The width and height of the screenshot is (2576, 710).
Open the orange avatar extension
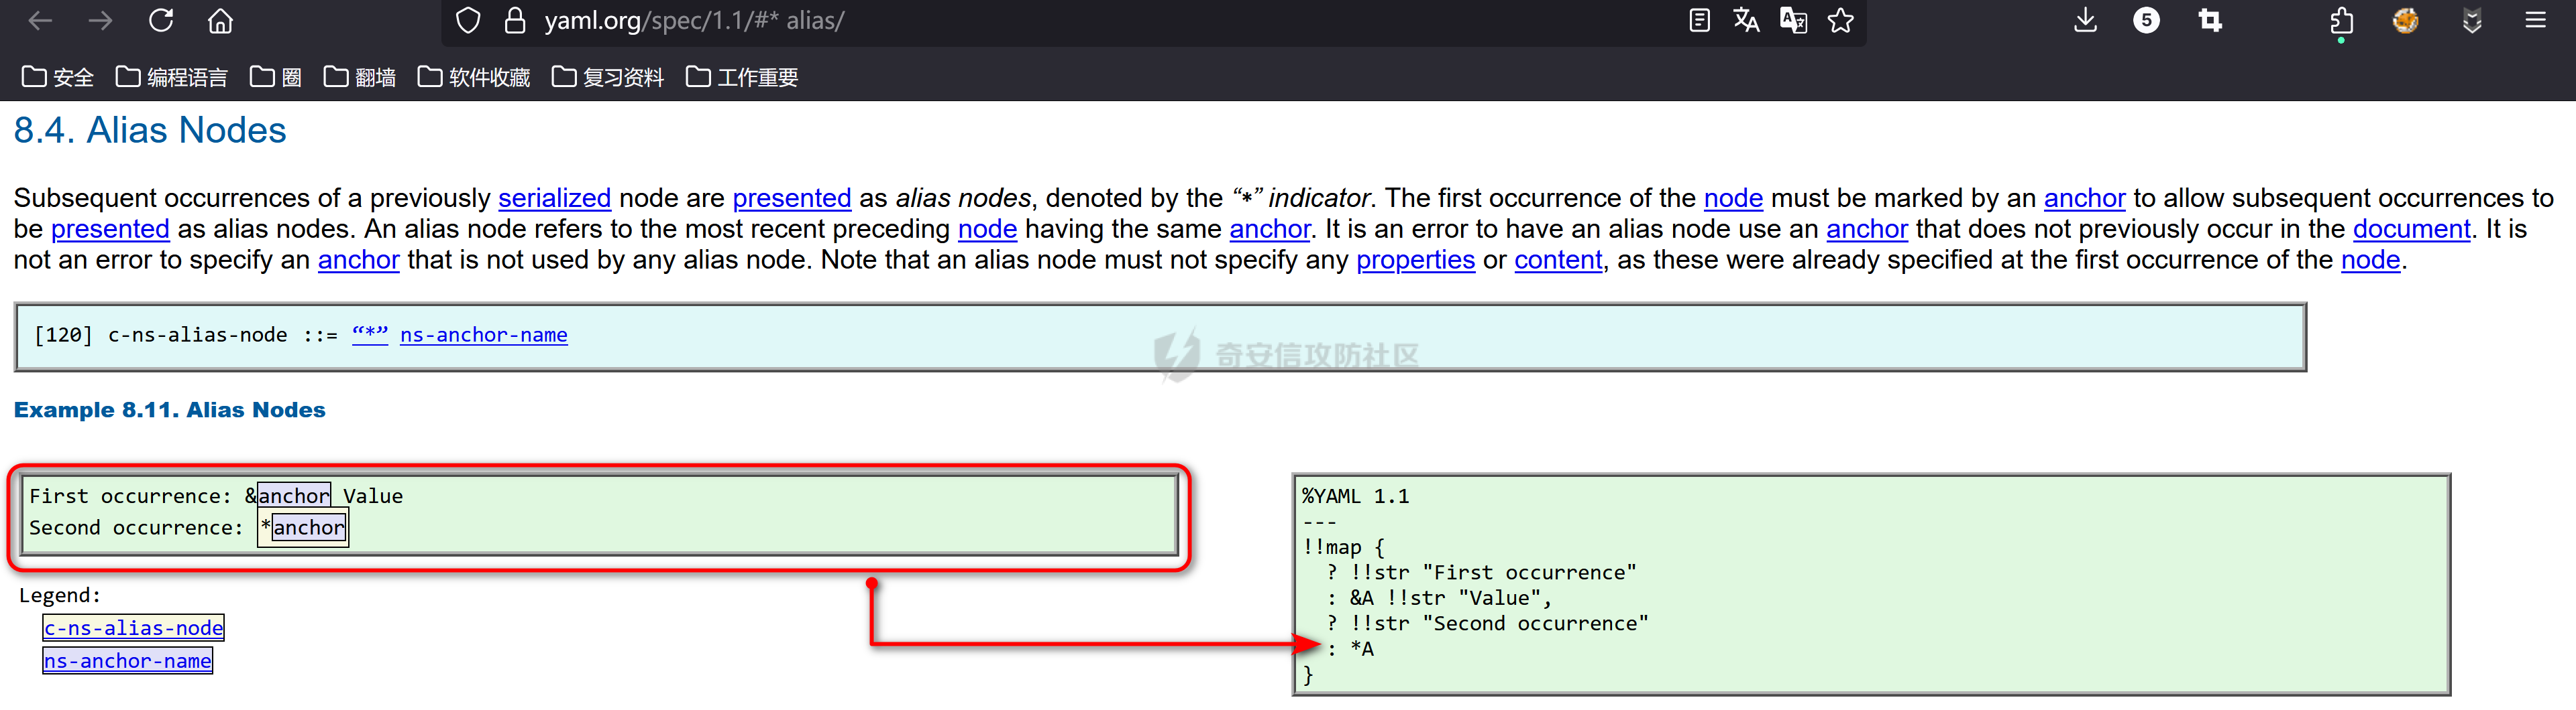(x=2406, y=20)
